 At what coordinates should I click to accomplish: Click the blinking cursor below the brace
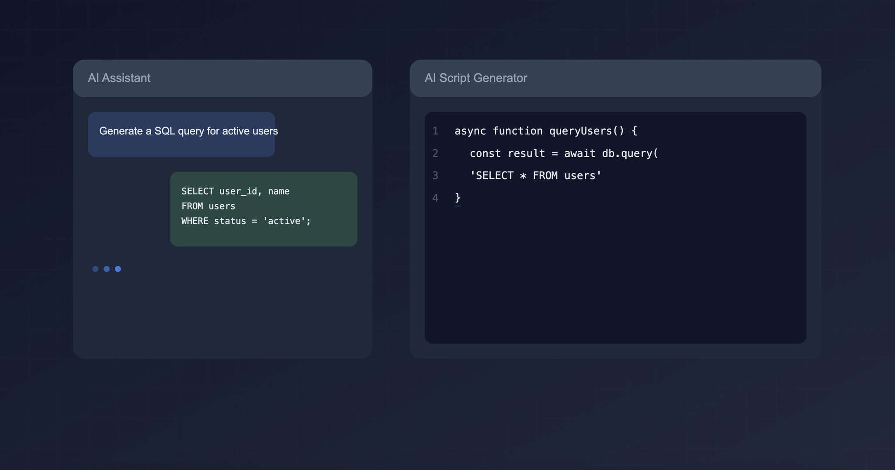tap(458, 205)
